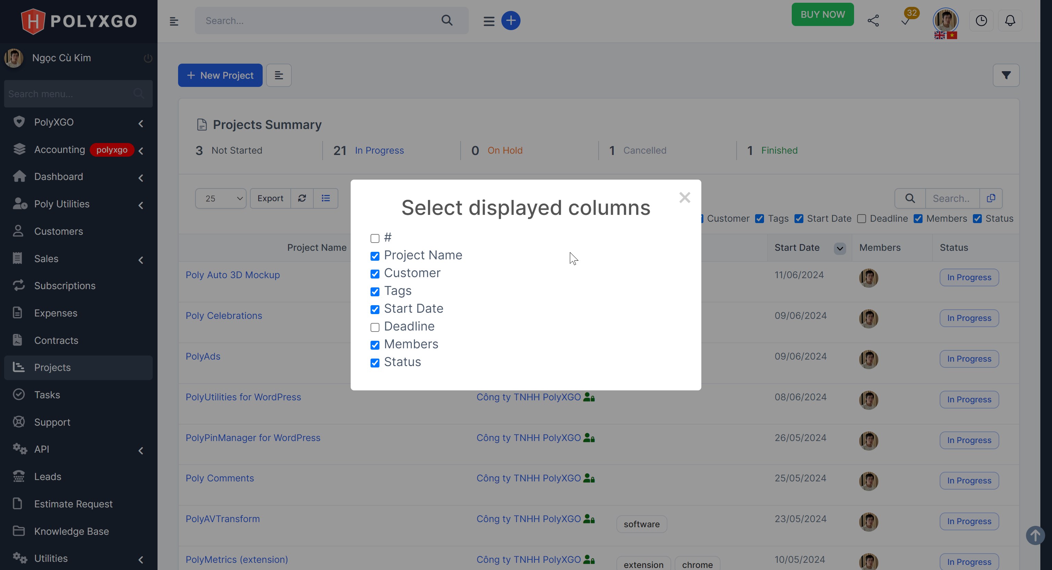Uncheck the Tags checkbox
1052x570 pixels.
[x=375, y=292]
